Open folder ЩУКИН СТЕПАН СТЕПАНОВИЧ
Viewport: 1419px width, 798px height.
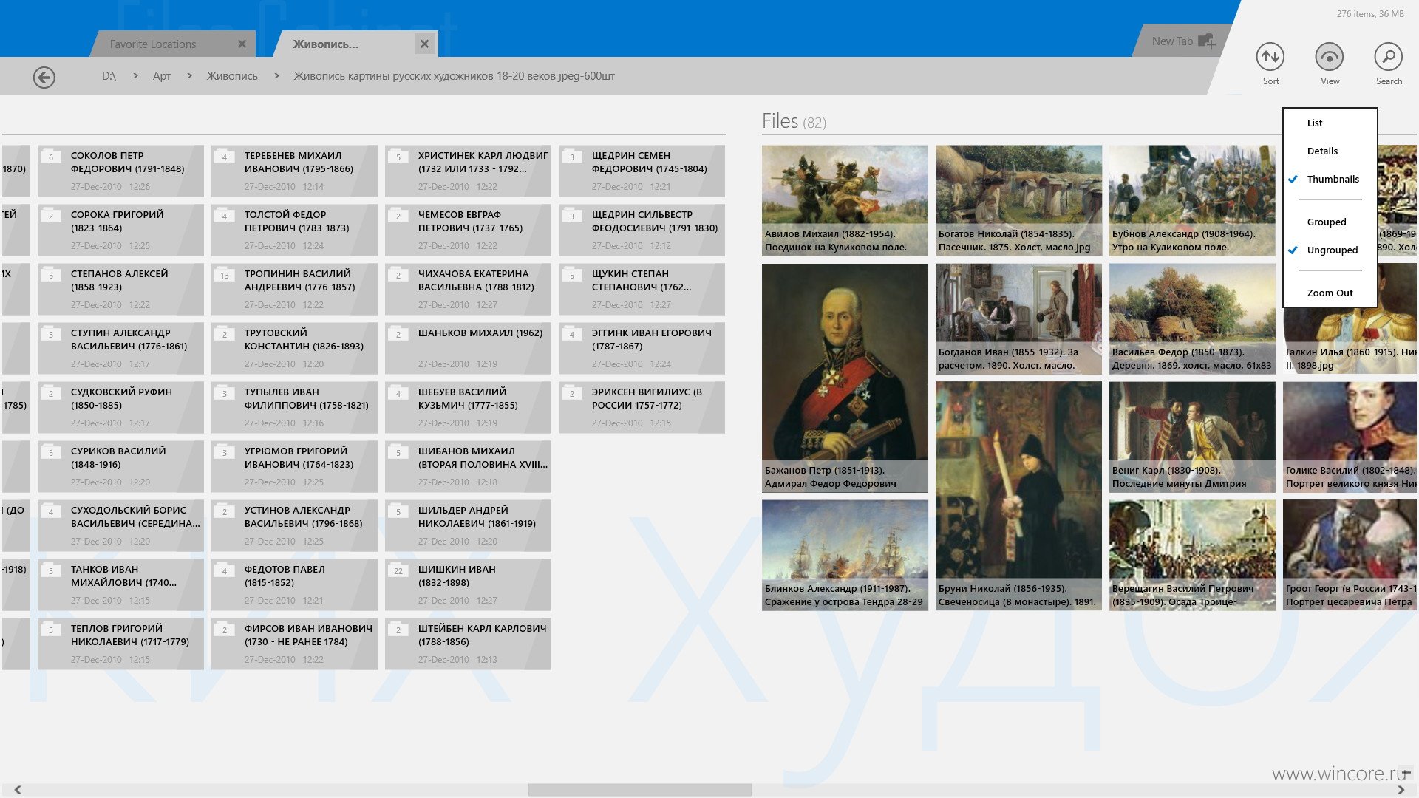tap(642, 289)
